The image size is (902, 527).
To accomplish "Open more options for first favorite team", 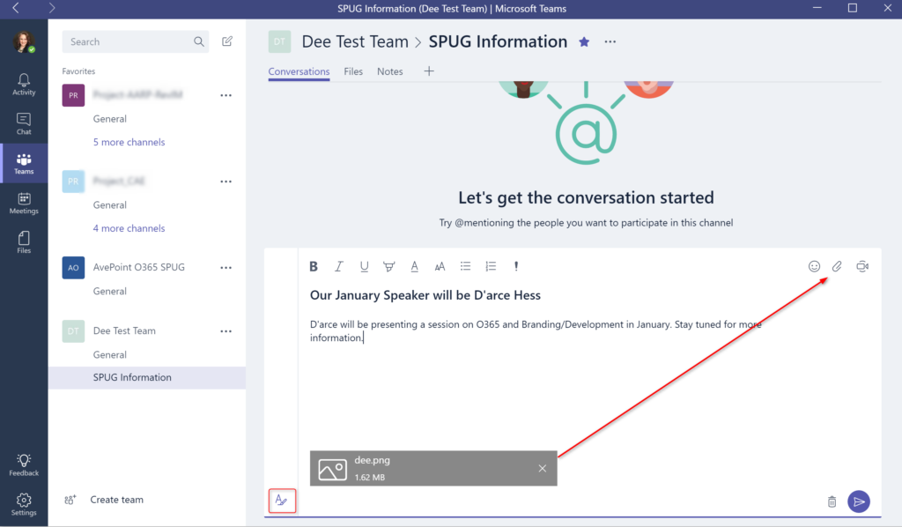I will click(x=226, y=95).
